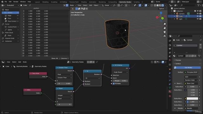Disable Cube in renders camera icon
Screen dimensions: 203x114
pyautogui.click(x=200, y=16)
